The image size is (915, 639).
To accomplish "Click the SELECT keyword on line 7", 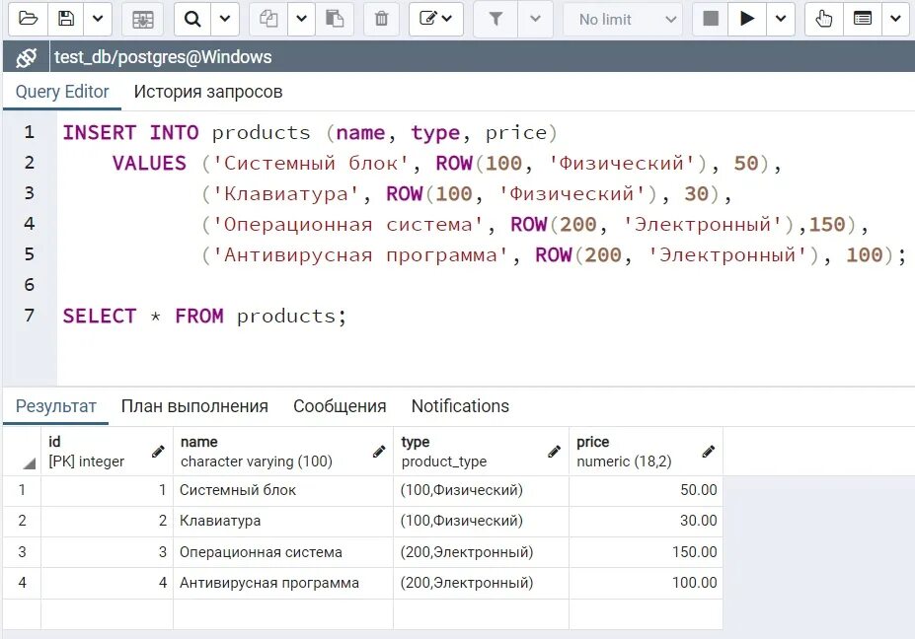I will 100,316.
